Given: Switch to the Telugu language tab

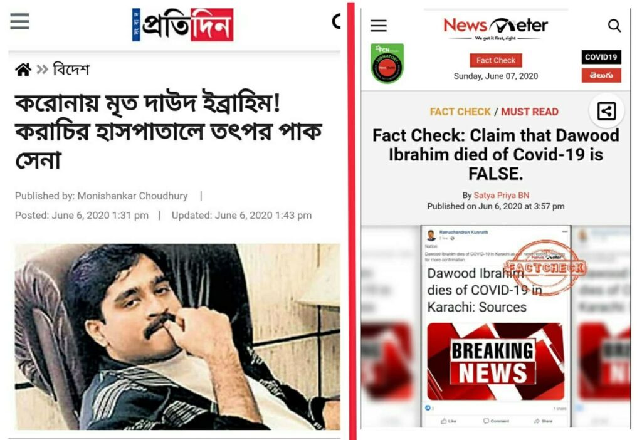Looking at the screenshot, I should [601, 75].
